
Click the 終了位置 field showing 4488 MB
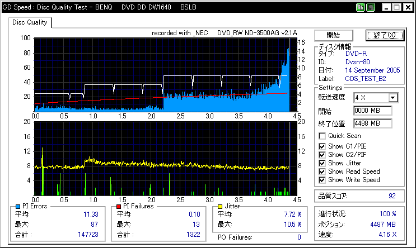[x=372, y=123]
